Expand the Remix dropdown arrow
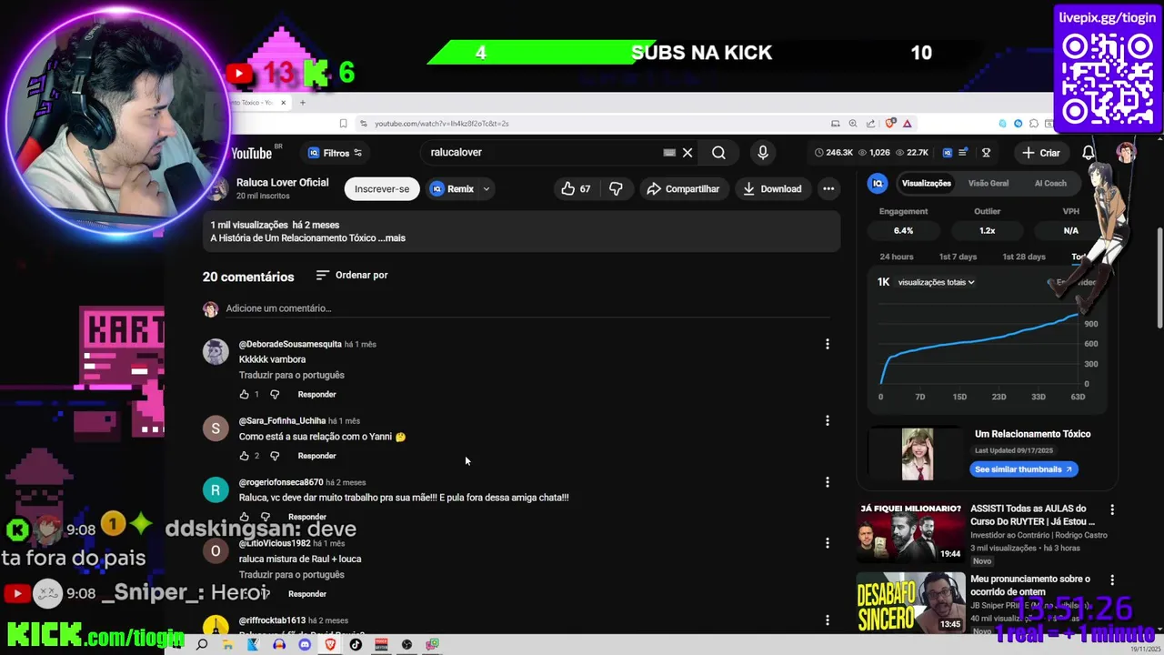 click(487, 189)
